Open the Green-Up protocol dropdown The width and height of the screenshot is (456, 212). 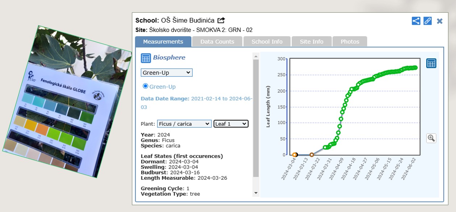click(166, 73)
